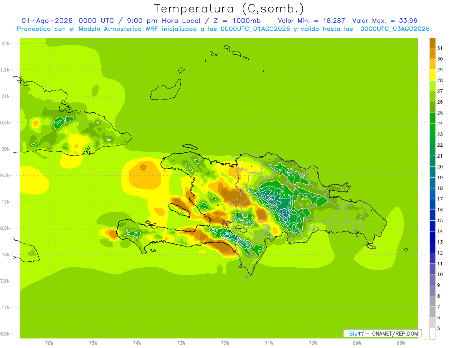Click the white legend swatch below 5
Screen dimensions: 450x348
click(x=432, y=334)
